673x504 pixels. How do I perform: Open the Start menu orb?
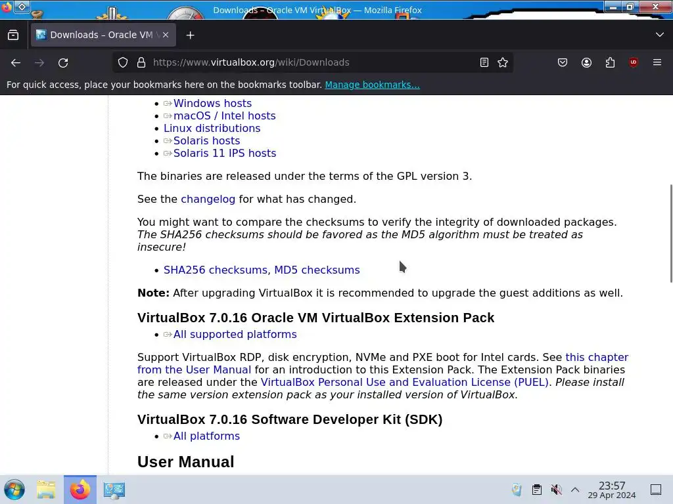[x=14, y=490]
